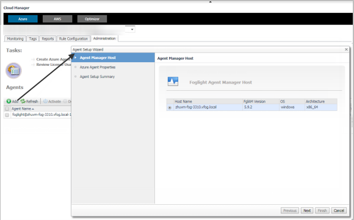Select the Agent Manager Host wizard step

coord(113,58)
